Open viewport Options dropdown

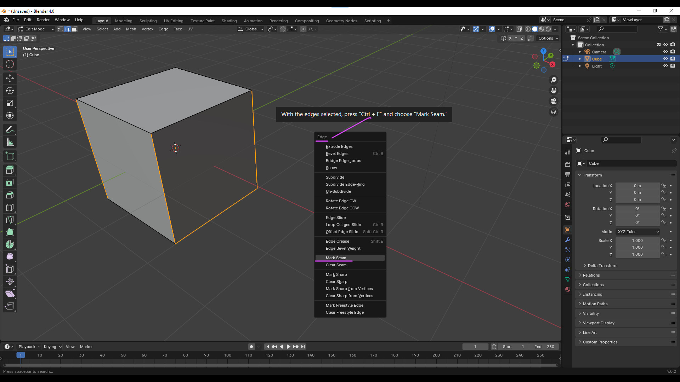pyautogui.click(x=548, y=38)
